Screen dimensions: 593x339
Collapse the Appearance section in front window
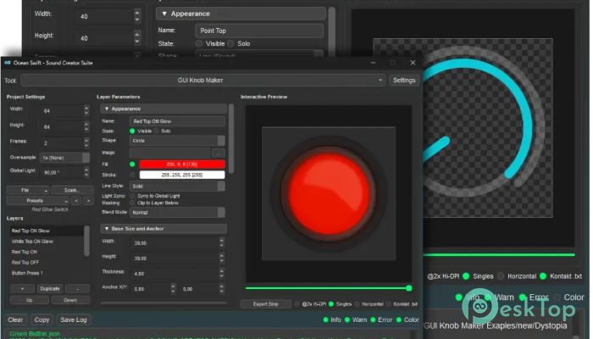point(163,108)
